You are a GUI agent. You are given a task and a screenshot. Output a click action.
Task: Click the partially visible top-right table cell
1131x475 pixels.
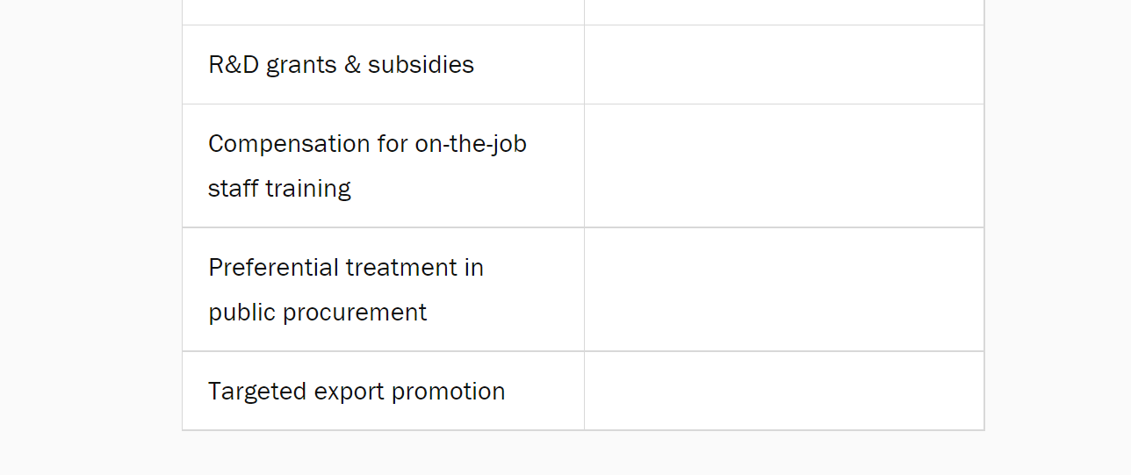tap(783, 11)
